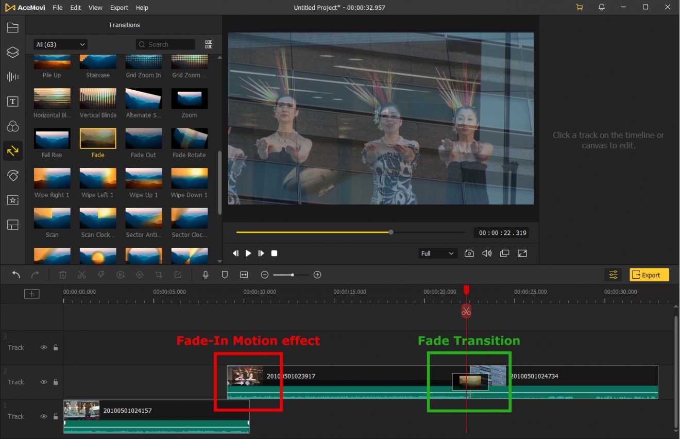The width and height of the screenshot is (680, 439).
Task: Take a snapshot with the camera icon
Action: coord(469,253)
